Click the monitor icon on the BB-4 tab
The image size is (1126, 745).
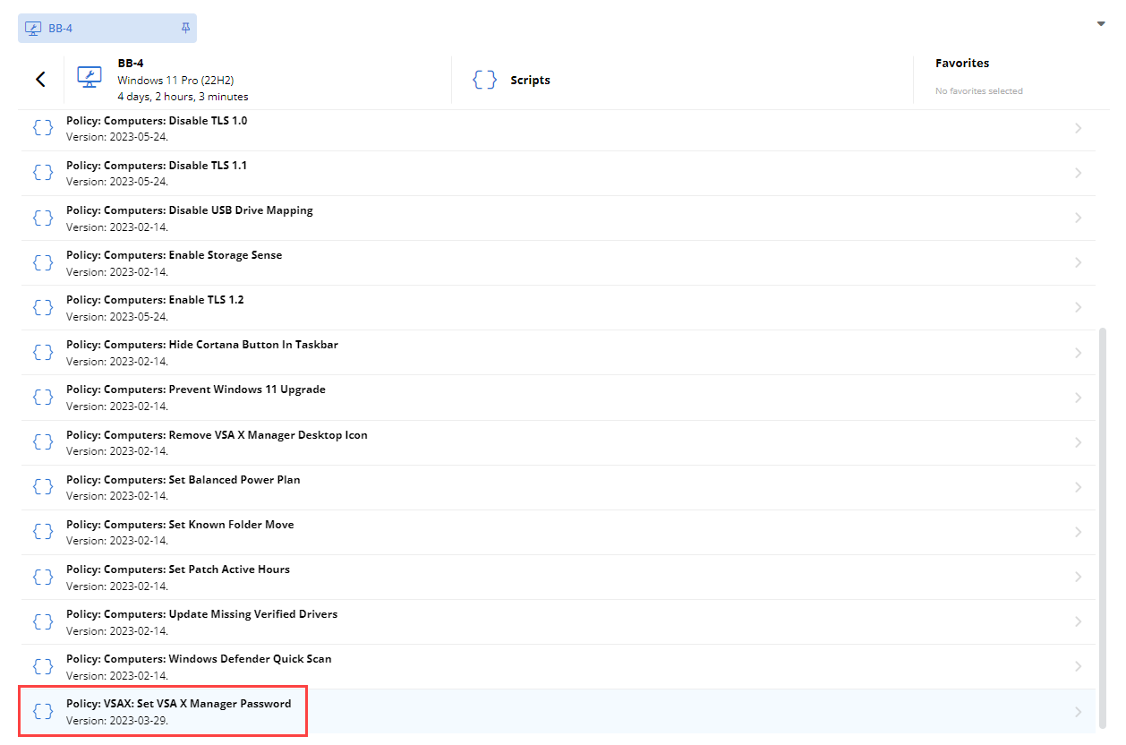(33, 28)
